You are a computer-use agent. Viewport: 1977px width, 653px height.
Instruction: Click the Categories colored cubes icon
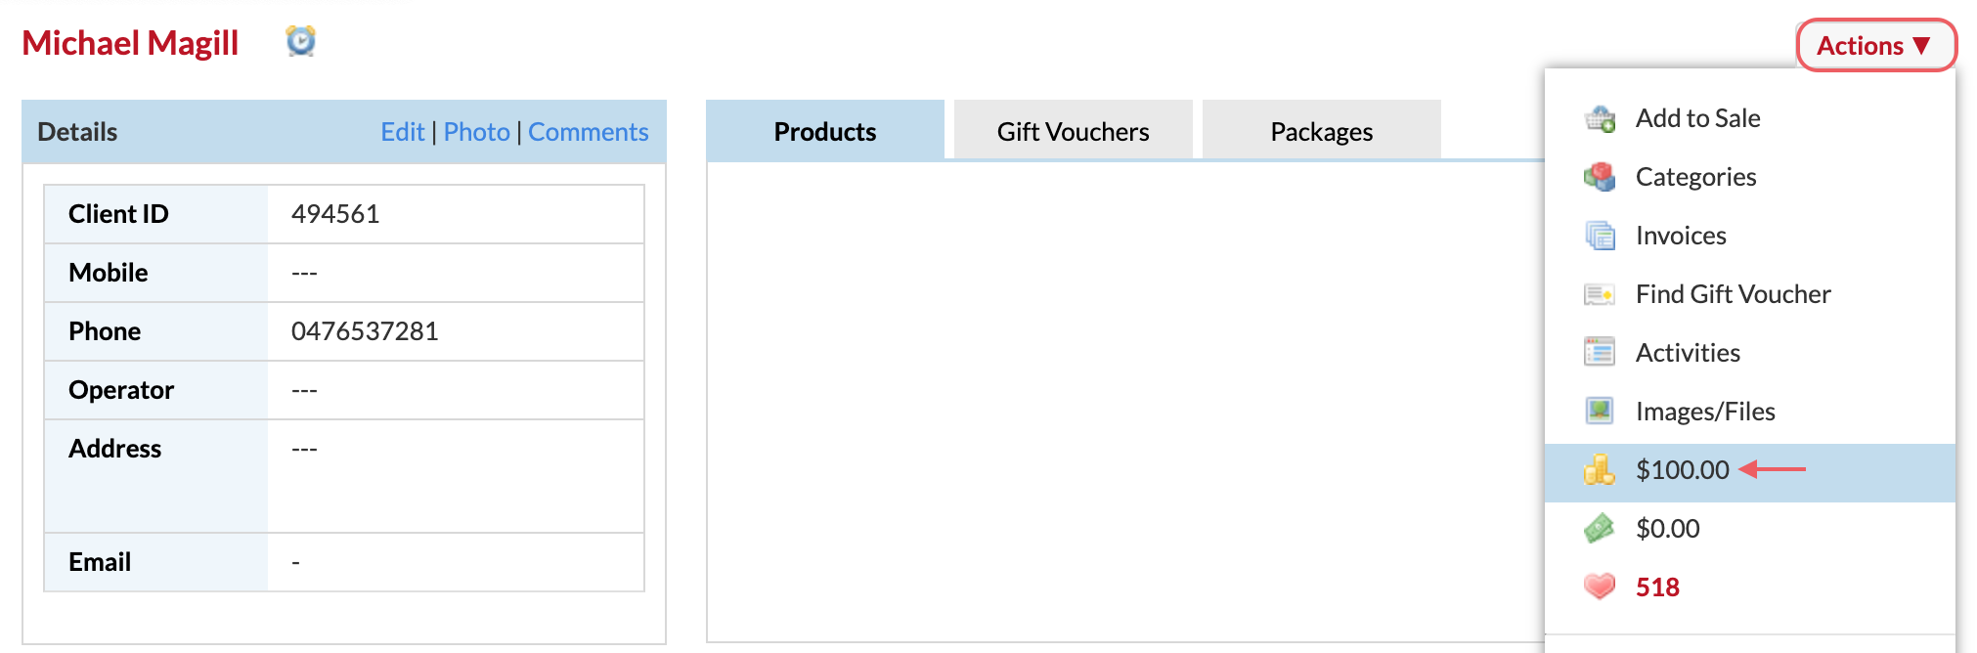coord(1600,177)
